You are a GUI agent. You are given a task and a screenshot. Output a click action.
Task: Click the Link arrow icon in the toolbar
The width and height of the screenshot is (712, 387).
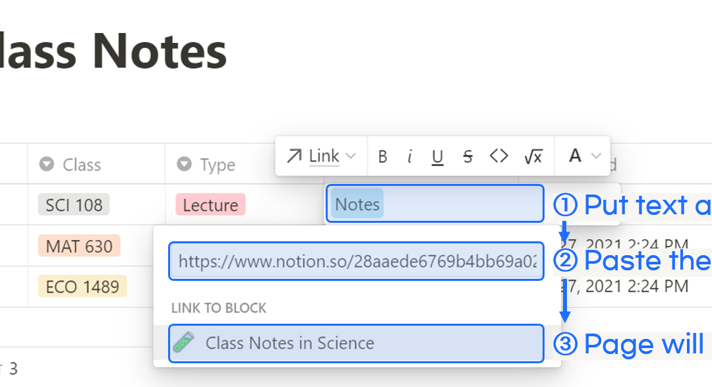(x=294, y=156)
